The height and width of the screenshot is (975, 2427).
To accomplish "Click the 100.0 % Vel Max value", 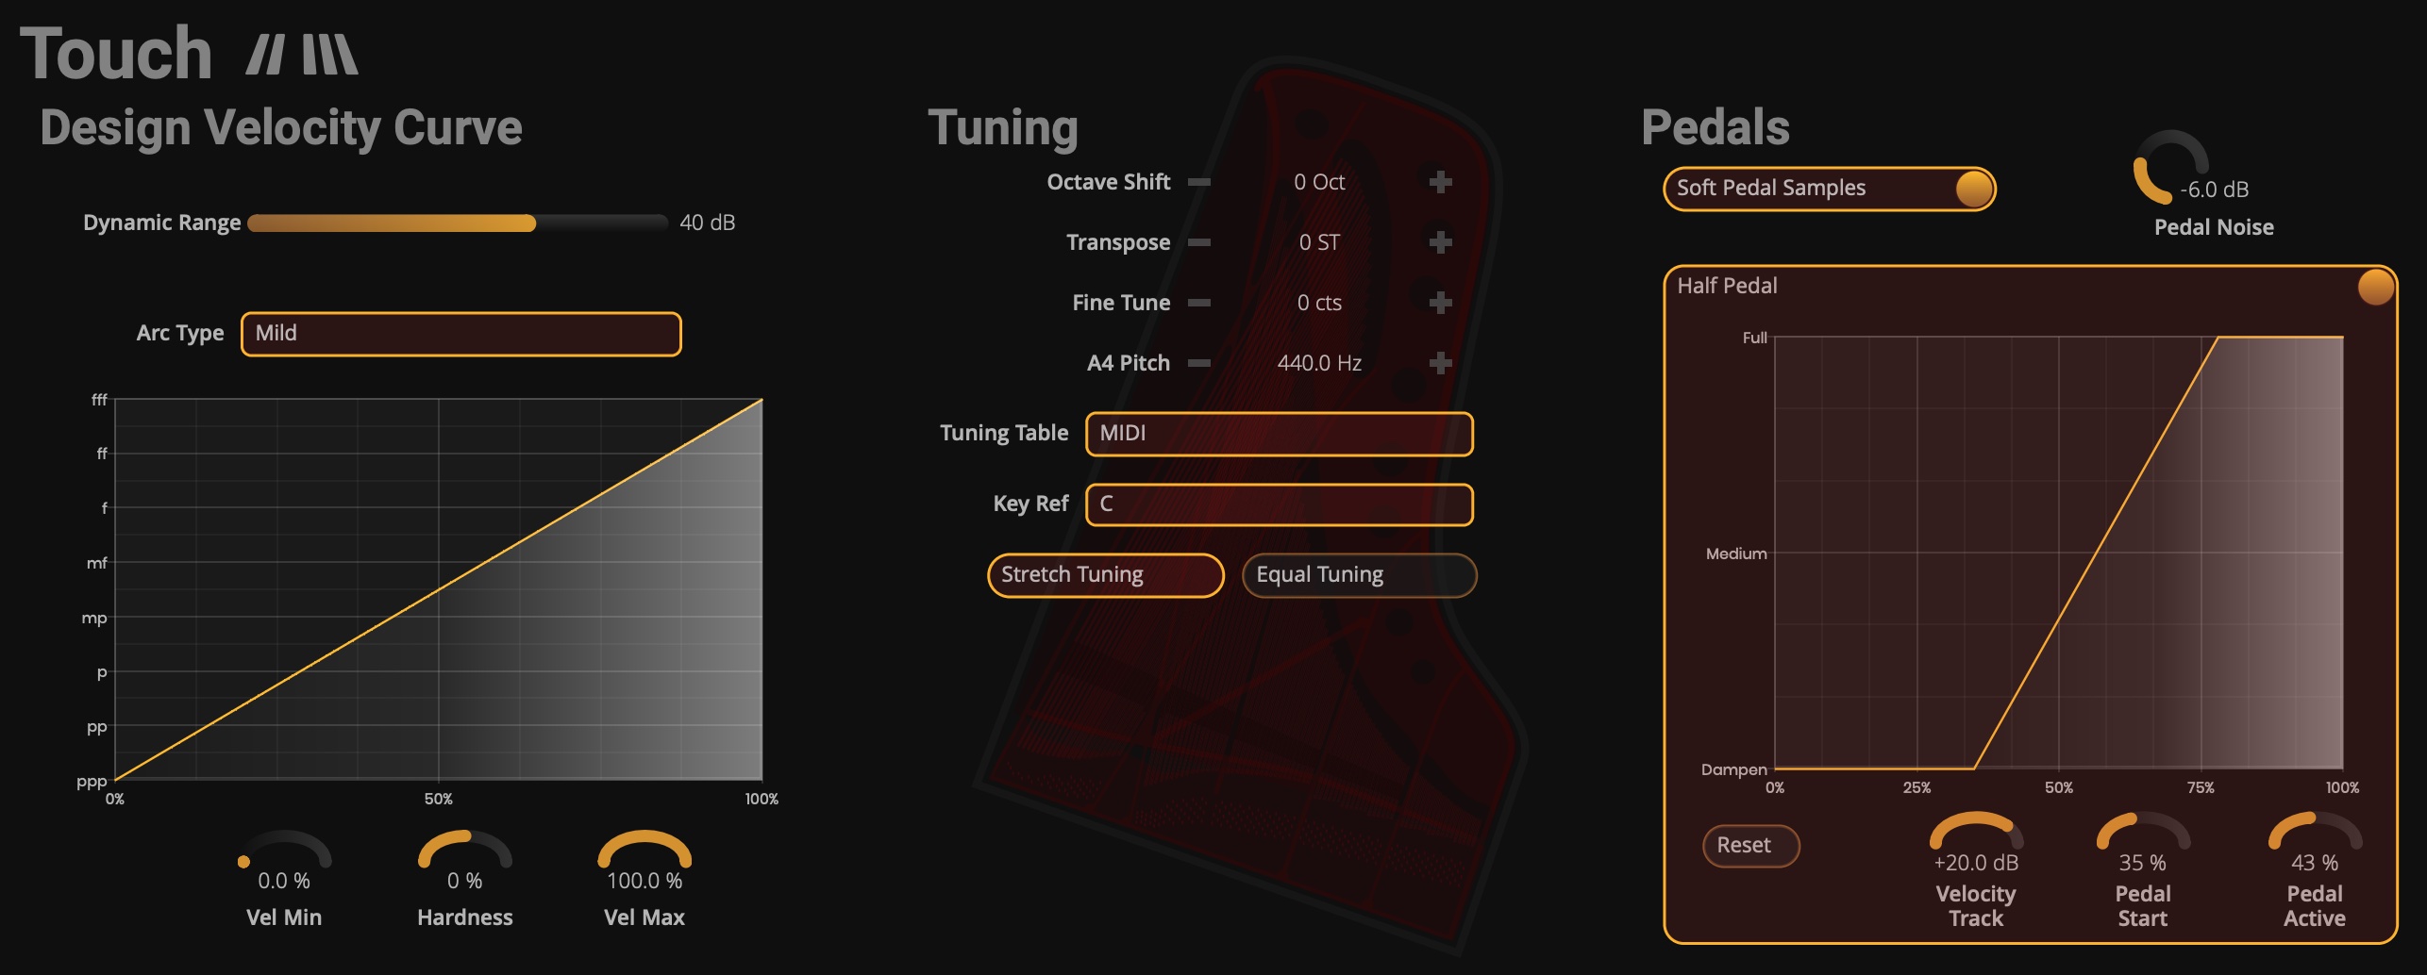I will tap(644, 881).
